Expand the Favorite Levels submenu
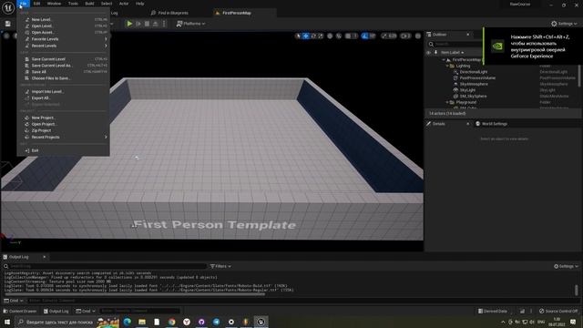This screenshot has width=583, height=328. pyautogui.click(x=63, y=39)
